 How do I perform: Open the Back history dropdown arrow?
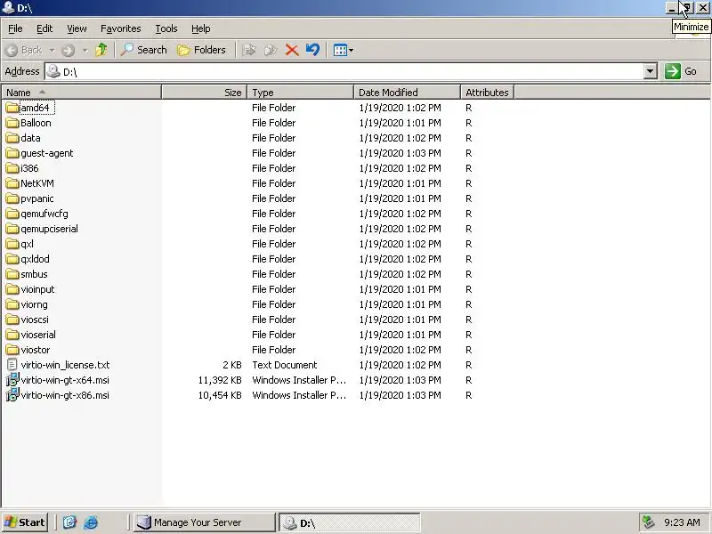52,50
